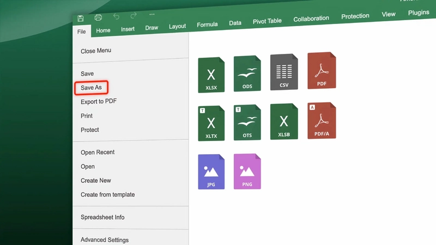
Task: Switch to the Protection tab
Action: coord(355,16)
